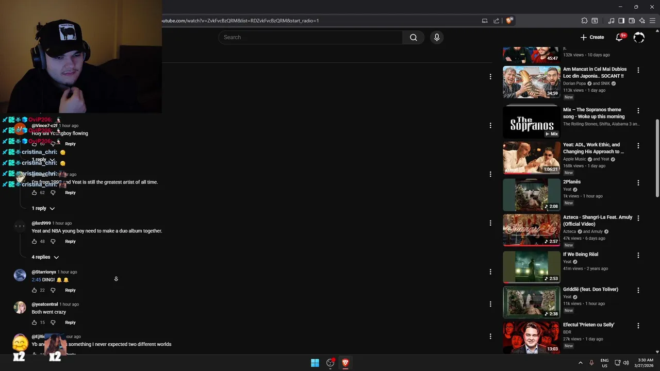Click the Brave icon in the taskbar
The width and height of the screenshot is (660, 371).
[x=345, y=363]
